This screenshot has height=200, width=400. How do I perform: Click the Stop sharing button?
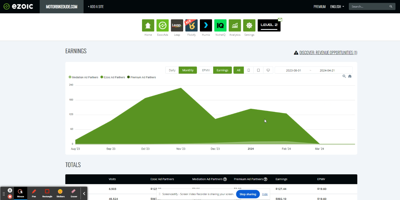click(x=248, y=194)
